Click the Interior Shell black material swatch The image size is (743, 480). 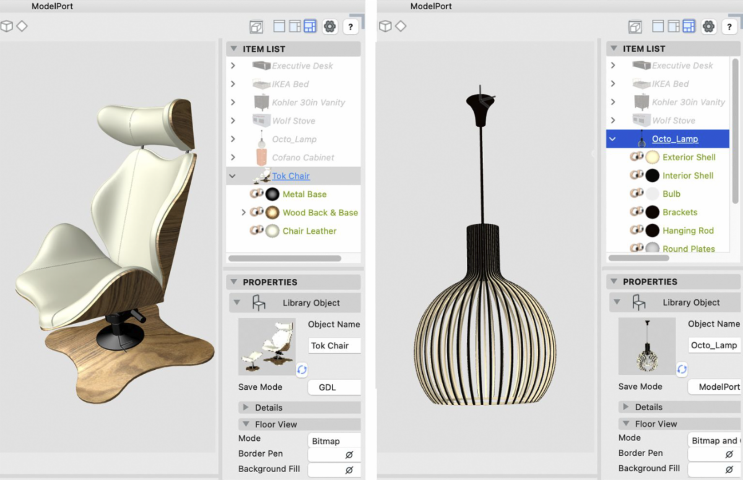point(653,176)
